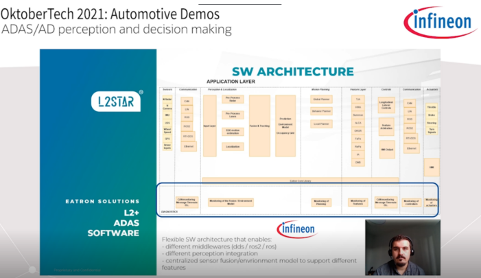The height and width of the screenshot is (278, 481).
Task: Click the 'different middlewares (dds / ros2 / ros)' bullet
Action: pyautogui.click(x=219, y=246)
